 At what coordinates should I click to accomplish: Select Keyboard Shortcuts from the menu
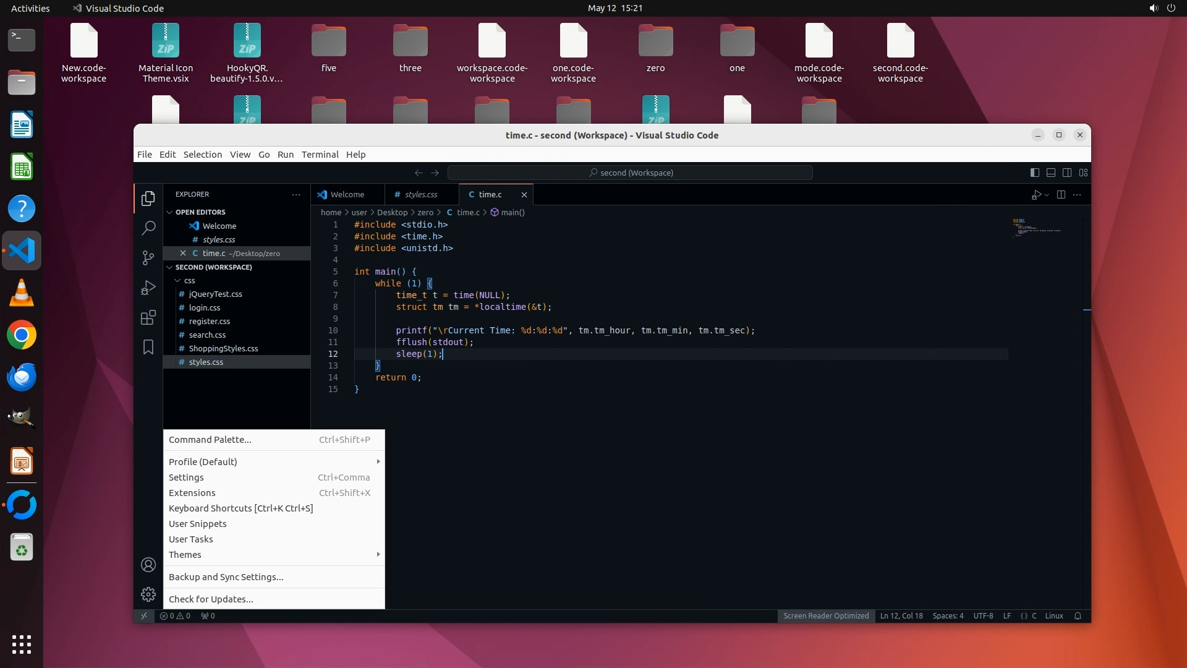pos(240,508)
